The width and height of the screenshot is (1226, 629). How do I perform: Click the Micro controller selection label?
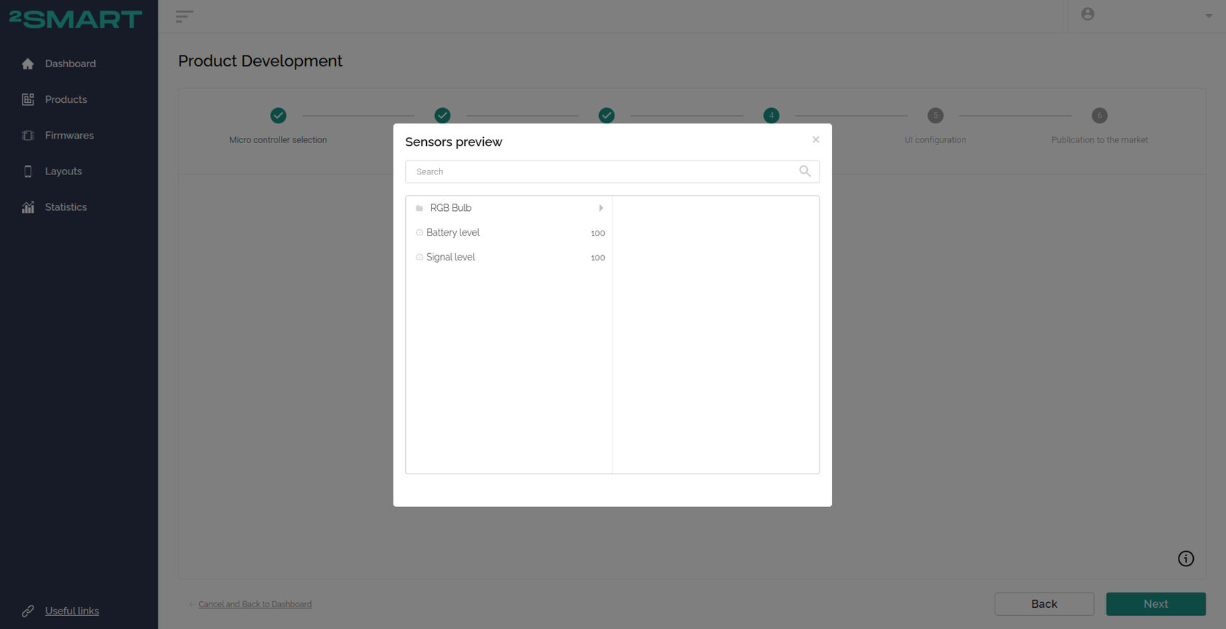pyautogui.click(x=278, y=140)
